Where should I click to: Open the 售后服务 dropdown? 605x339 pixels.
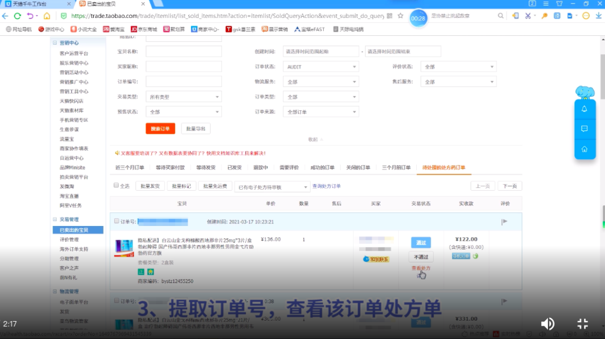458,82
